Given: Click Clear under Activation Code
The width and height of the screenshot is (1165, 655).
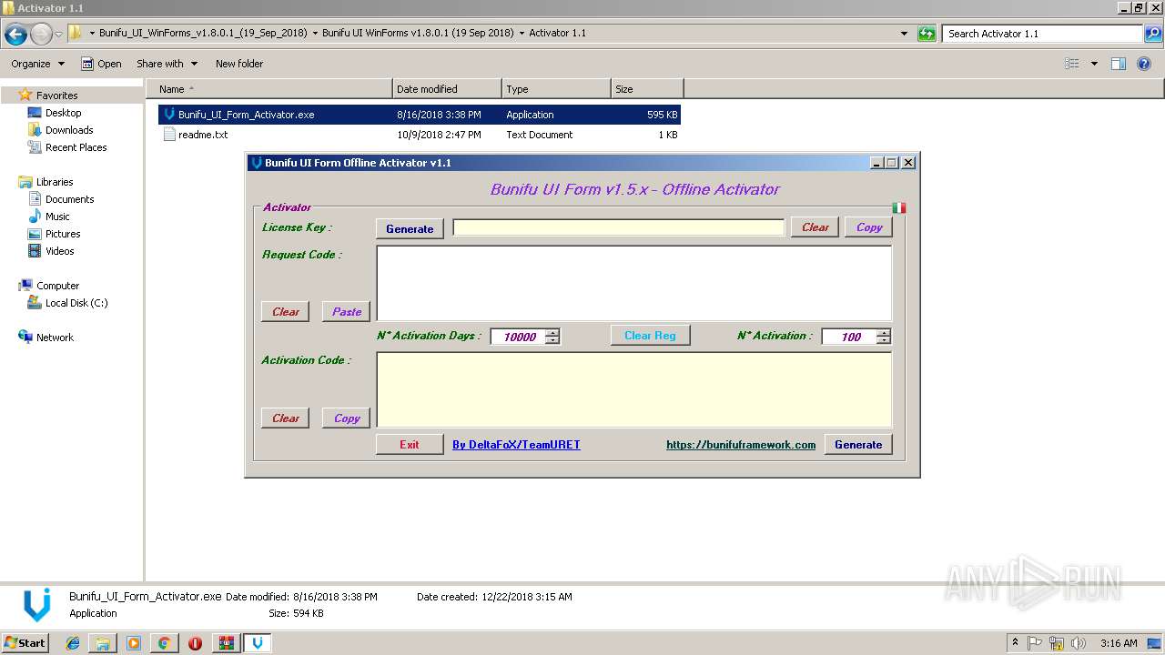Looking at the screenshot, I should click(286, 418).
